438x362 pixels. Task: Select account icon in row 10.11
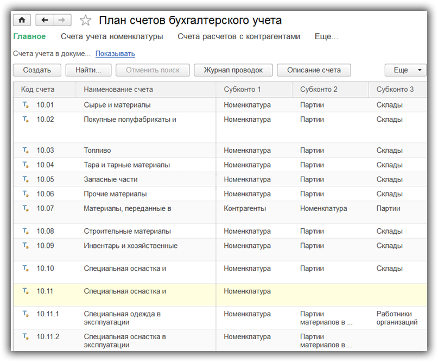(26, 291)
